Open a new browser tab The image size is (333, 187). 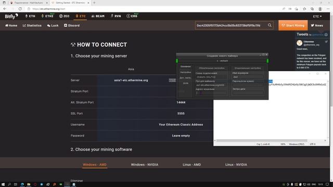click(x=94, y=3)
